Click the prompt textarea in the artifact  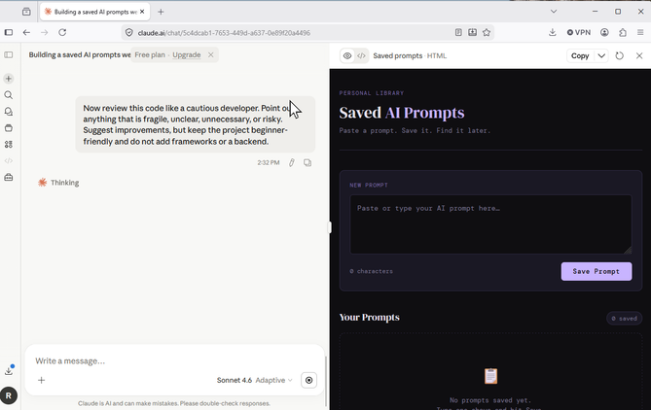490,224
